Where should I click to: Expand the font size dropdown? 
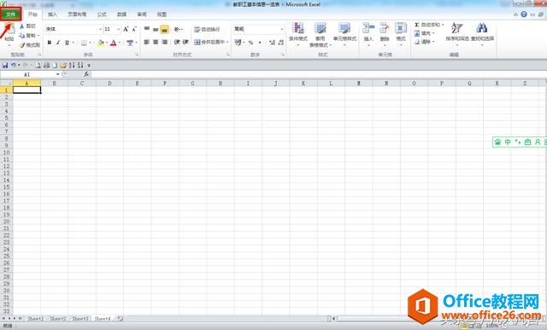[x=118, y=29]
